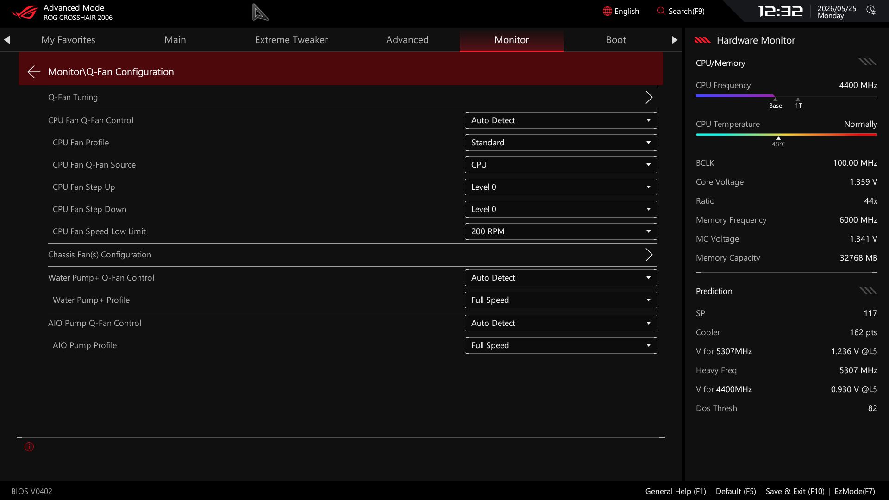Click the CPU Temperature gradient bar

(x=786, y=135)
